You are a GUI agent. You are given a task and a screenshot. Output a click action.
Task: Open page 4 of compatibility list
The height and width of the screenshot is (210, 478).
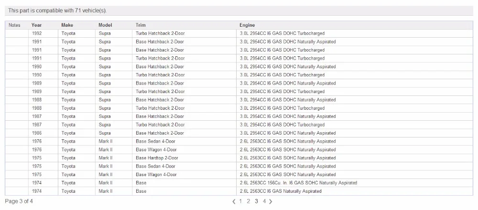[x=264, y=201]
